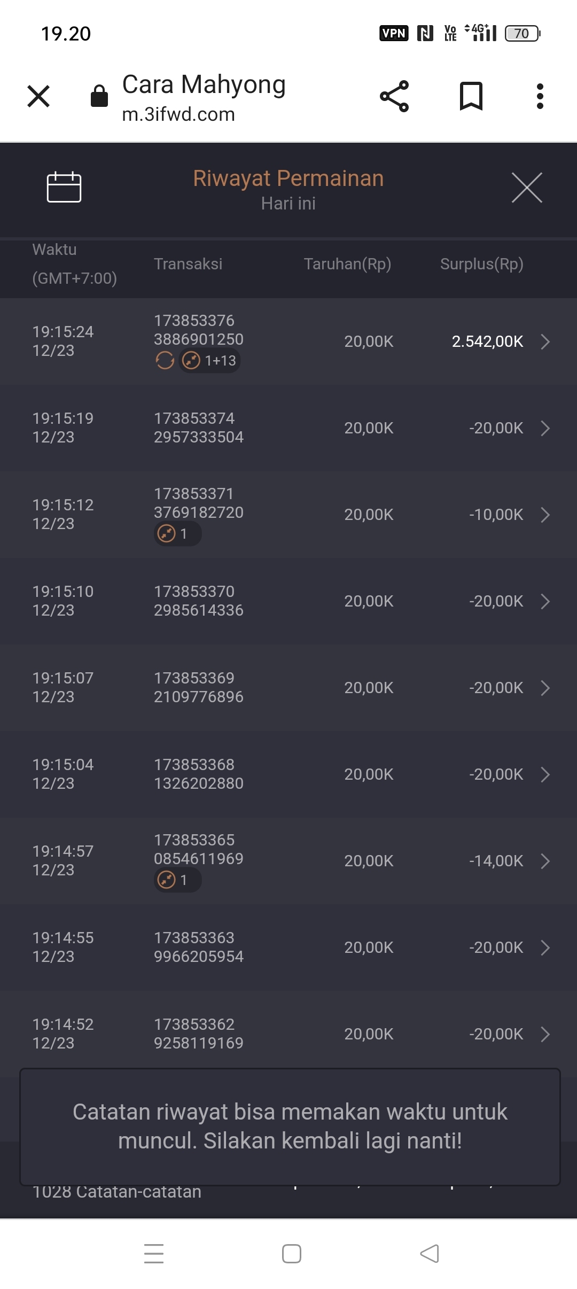Open chevron for the 19:15:12 record
577x1289 pixels.
tap(545, 515)
